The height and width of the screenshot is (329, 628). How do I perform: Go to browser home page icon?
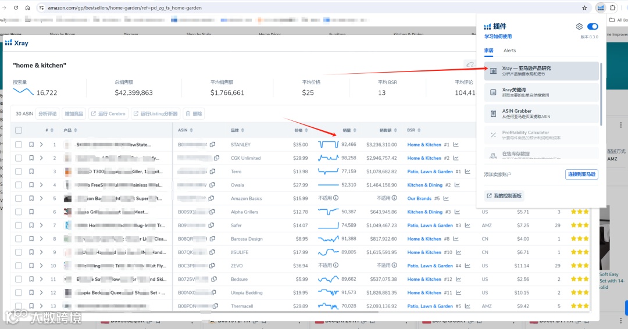coord(27,8)
